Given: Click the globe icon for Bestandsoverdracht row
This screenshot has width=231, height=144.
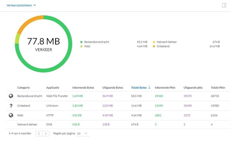Looking at the screenshot, I should point(11,96).
